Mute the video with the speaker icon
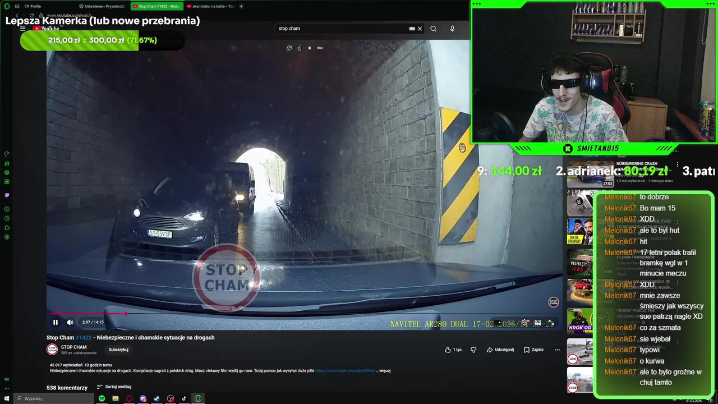 click(70, 322)
